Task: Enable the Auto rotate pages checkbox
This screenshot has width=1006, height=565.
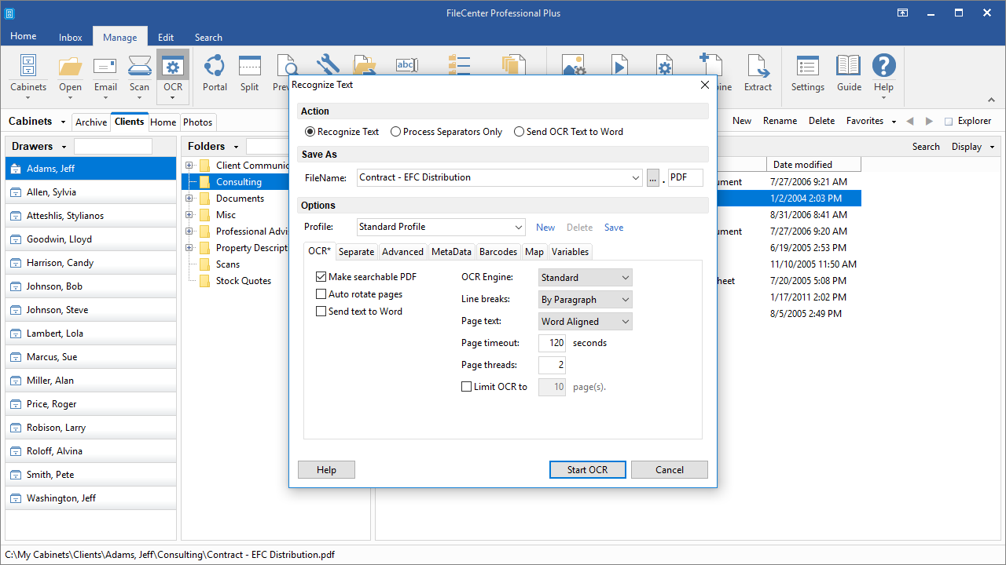Action: (321, 294)
